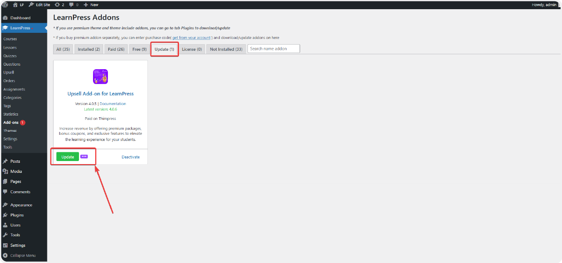This screenshot has width=562, height=263.
Task: Open the Upsell Add-on for LearnPress title link
Action: coord(100,94)
